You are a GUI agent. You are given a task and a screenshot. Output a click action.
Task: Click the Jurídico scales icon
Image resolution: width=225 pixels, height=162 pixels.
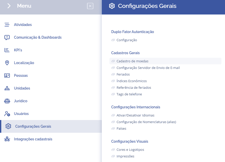tap(7, 101)
